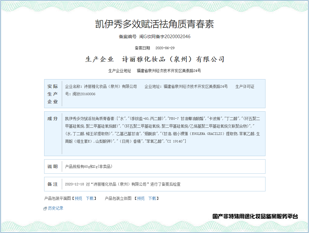Click the 产品包装平面图 label
Image resolution: width=309 pixels, height=233 pixels.
click(x=57, y=198)
